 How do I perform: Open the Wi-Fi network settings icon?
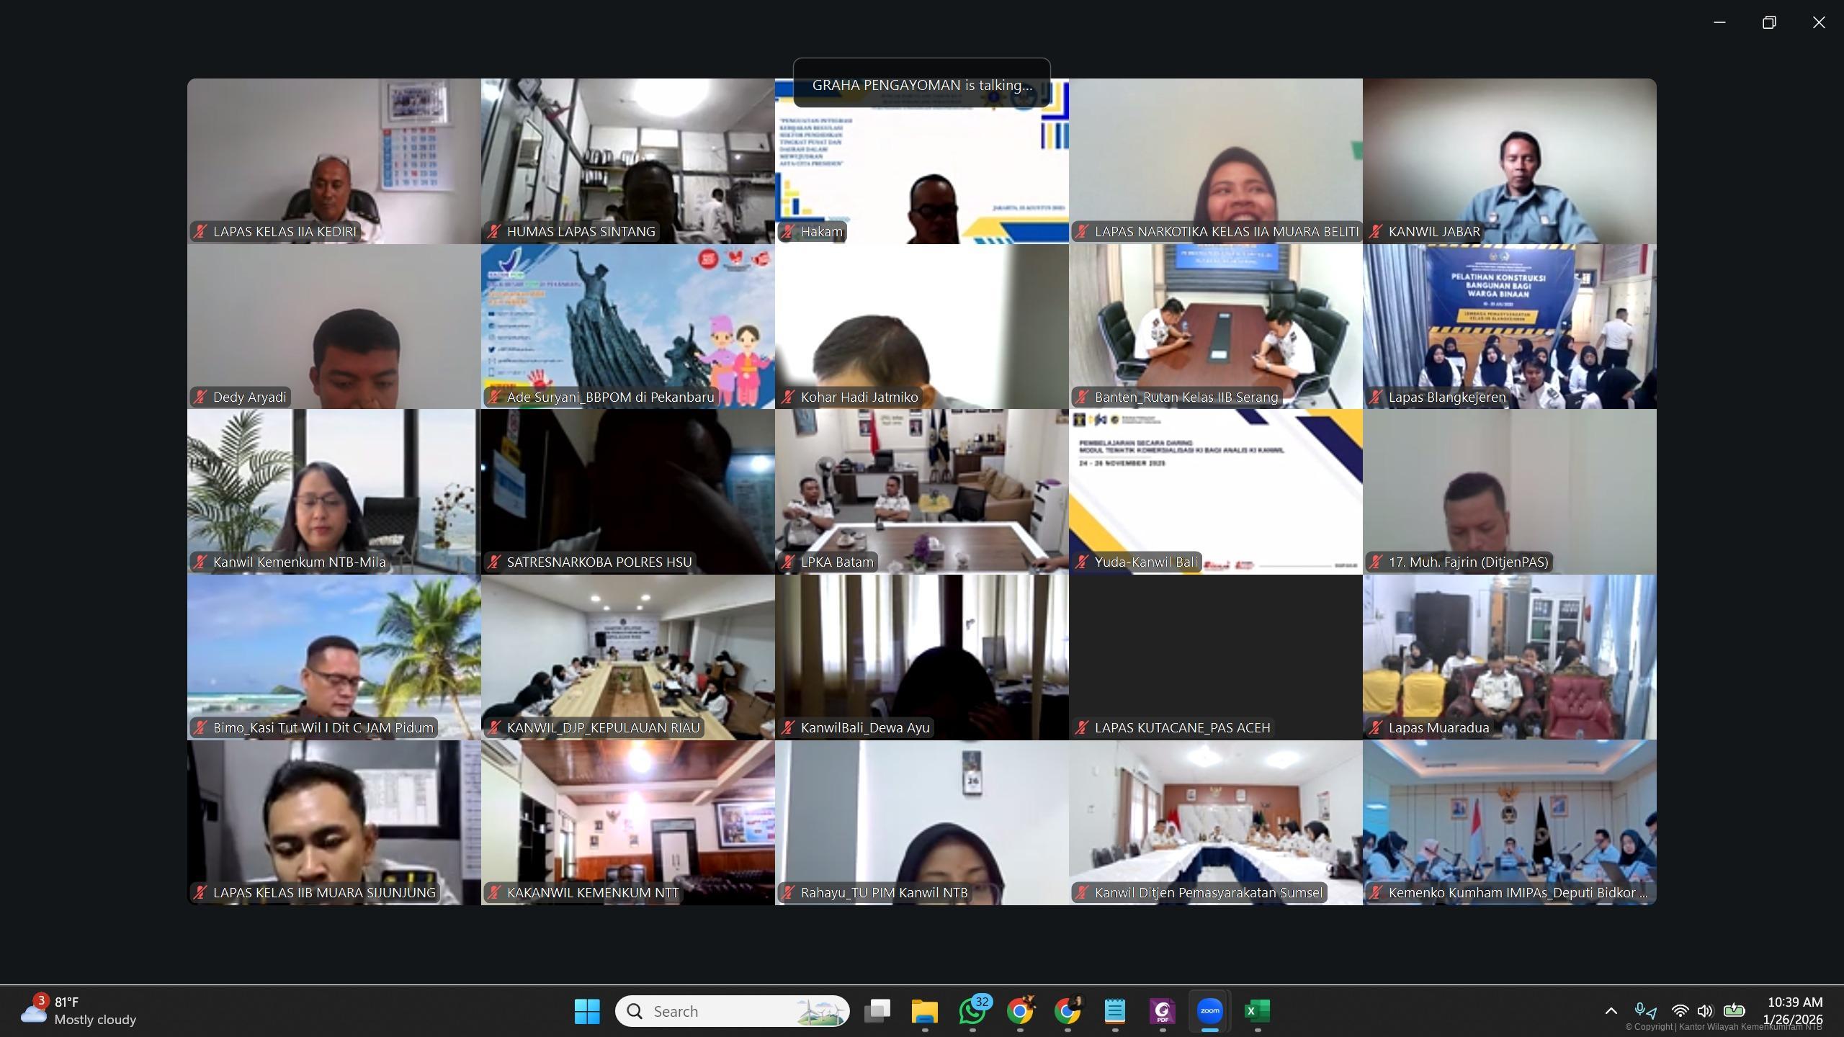click(x=1680, y=1011)
